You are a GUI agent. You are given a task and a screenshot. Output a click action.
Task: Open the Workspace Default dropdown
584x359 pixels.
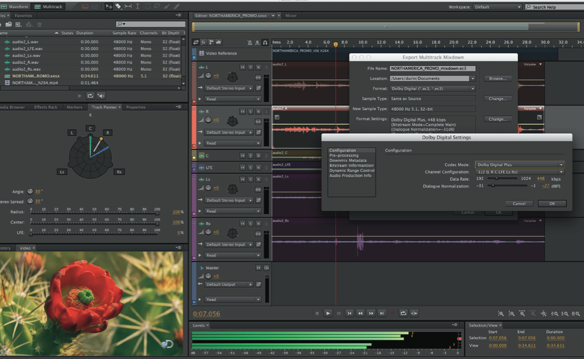[497, 7]
